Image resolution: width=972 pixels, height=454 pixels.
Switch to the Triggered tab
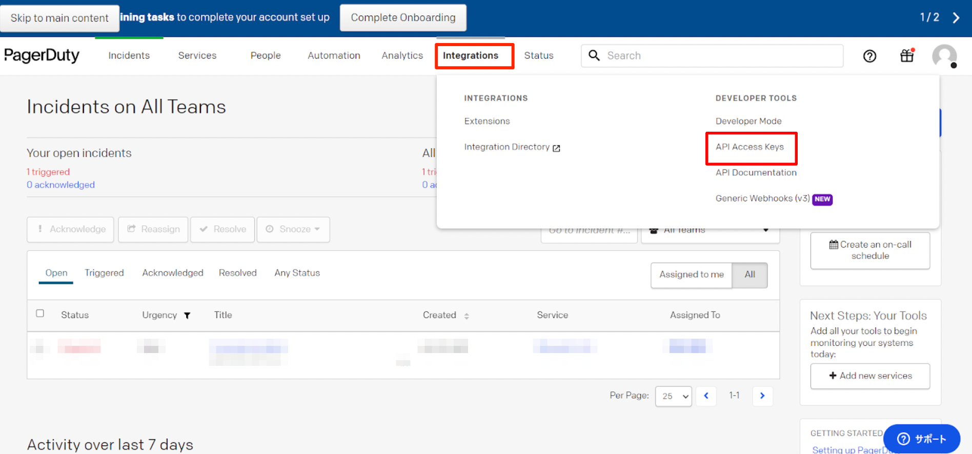click(x=104, y=273)
